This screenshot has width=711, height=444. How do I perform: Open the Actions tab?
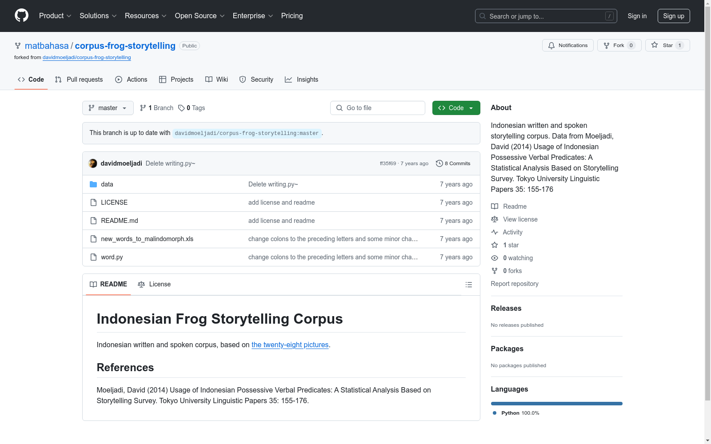click(x=131, y=79)
